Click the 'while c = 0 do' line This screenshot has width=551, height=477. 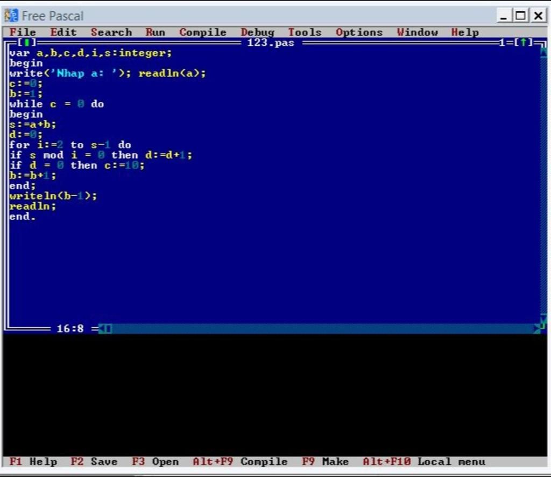pos(56,104)
